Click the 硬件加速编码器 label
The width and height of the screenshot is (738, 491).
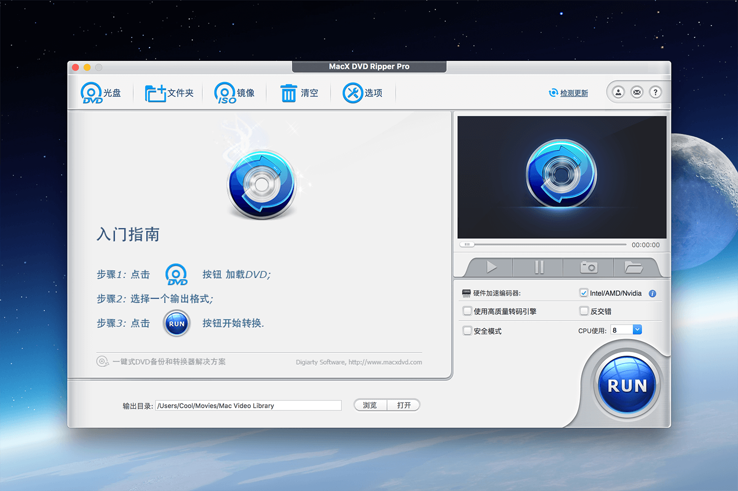(x=497, y=293)
